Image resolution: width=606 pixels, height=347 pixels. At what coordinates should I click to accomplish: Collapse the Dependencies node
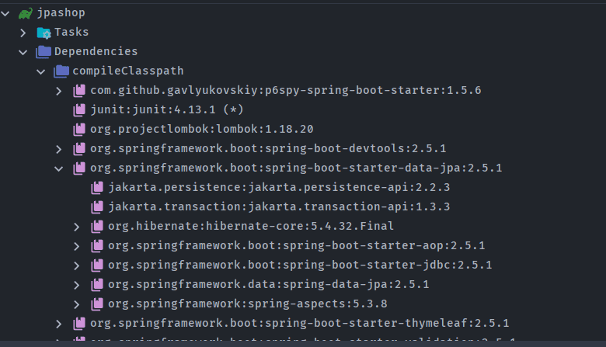[x=23, y=52]
